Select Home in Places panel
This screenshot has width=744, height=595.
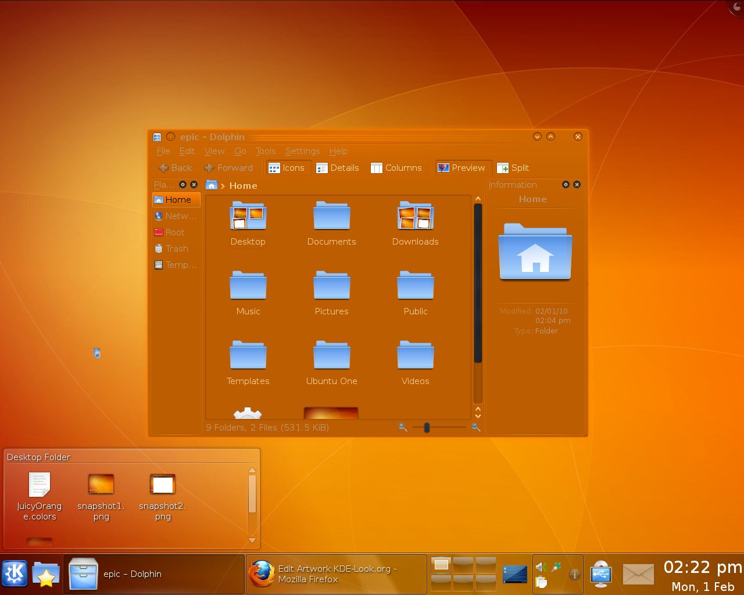176,200
